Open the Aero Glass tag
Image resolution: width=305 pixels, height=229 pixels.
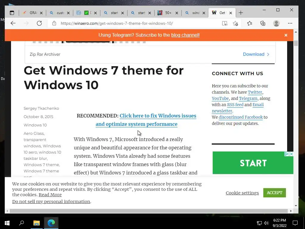[34, 133]
